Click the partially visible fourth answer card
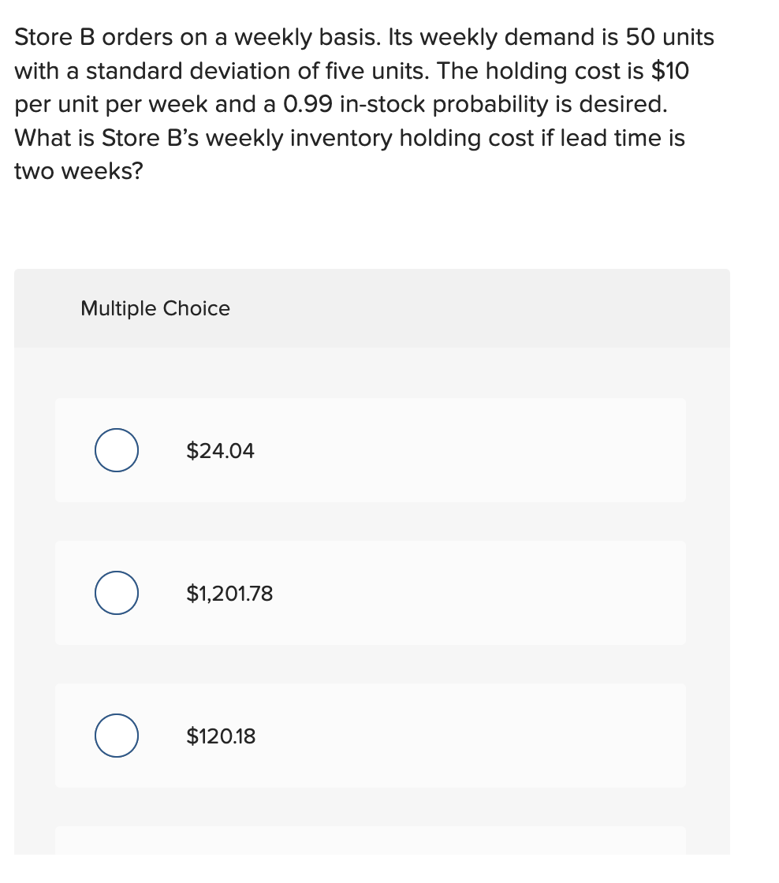This screenshot has height=883, width=779. [371, 840]
